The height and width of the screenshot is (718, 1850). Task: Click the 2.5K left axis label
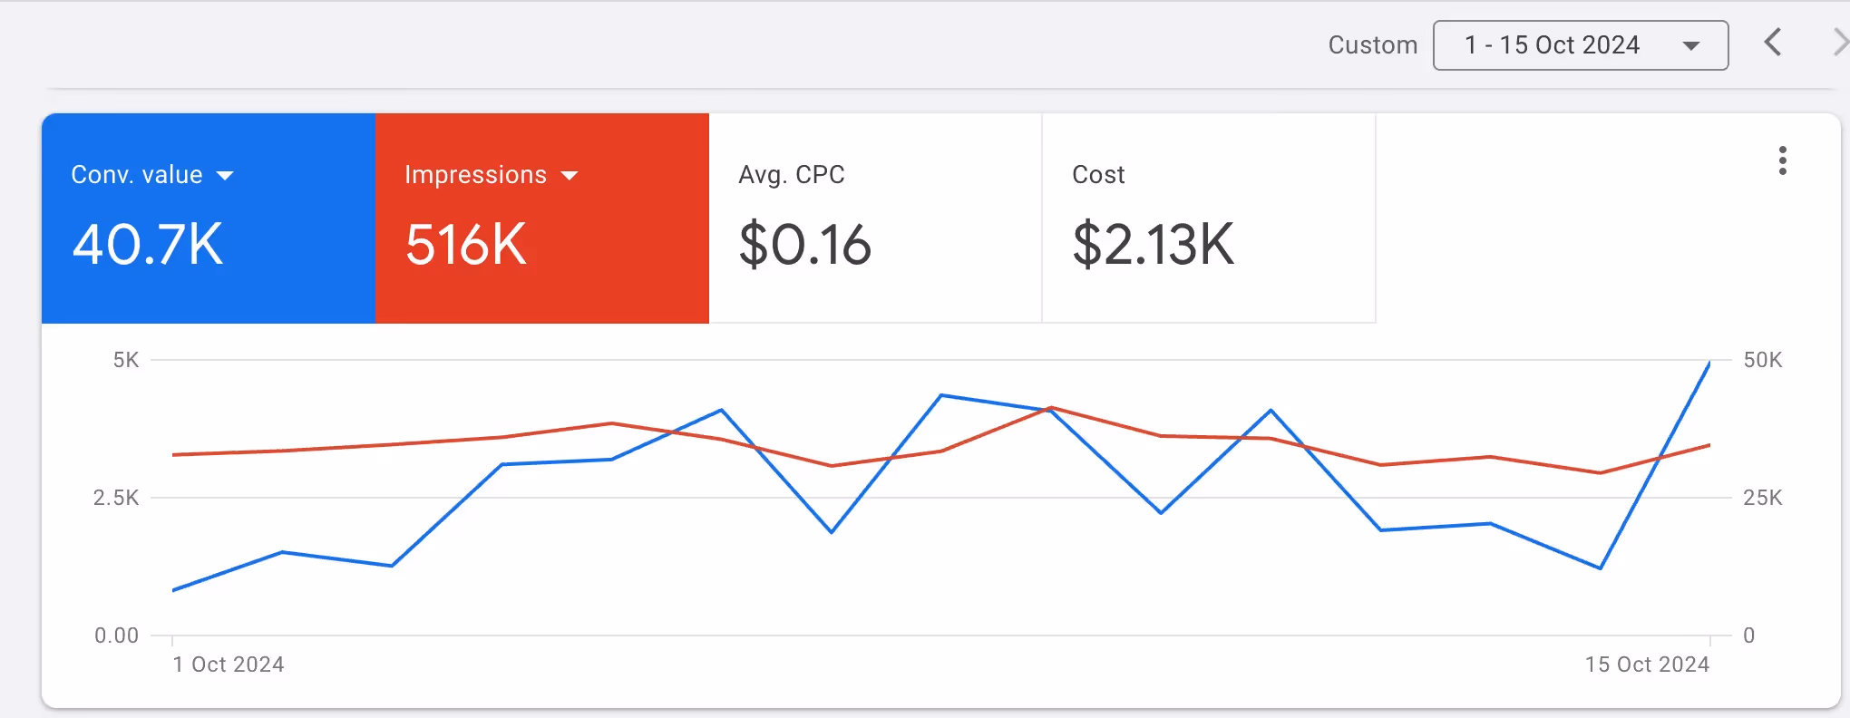[116, 498]
